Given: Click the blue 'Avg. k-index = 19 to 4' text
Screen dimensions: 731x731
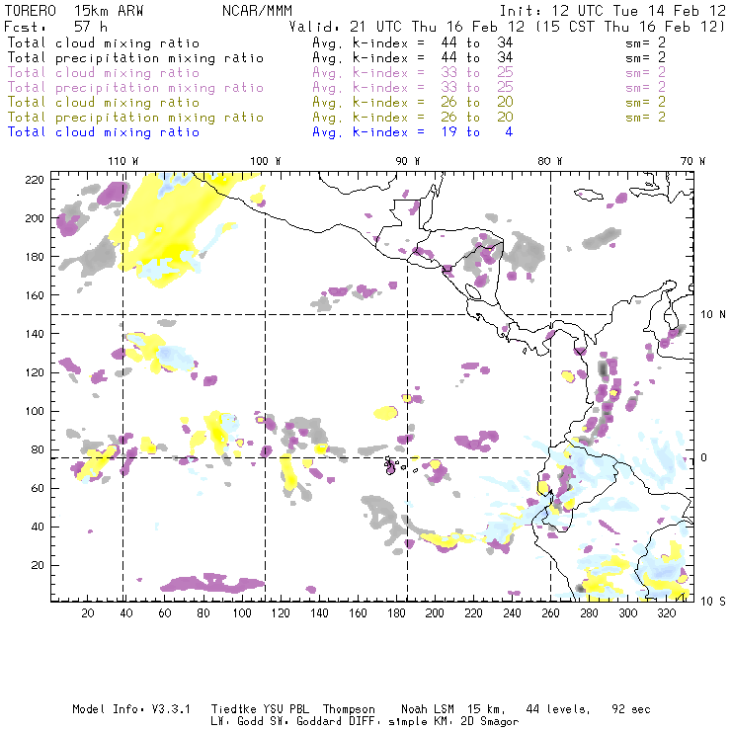Looking at the screenshot, I should pos(413,132).
